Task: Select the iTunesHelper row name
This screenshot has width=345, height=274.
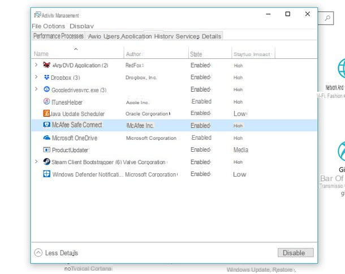Action: (x=67, y=102)
